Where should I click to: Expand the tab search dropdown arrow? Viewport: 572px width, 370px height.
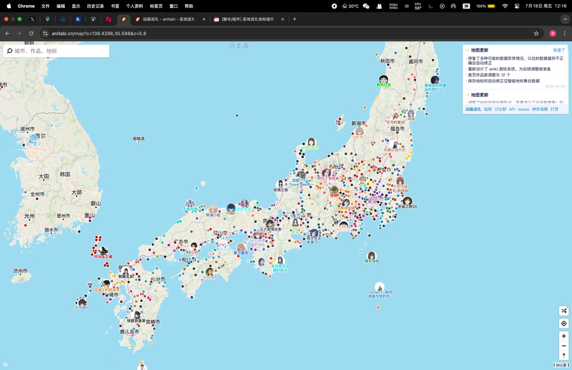tap(565, 19)
